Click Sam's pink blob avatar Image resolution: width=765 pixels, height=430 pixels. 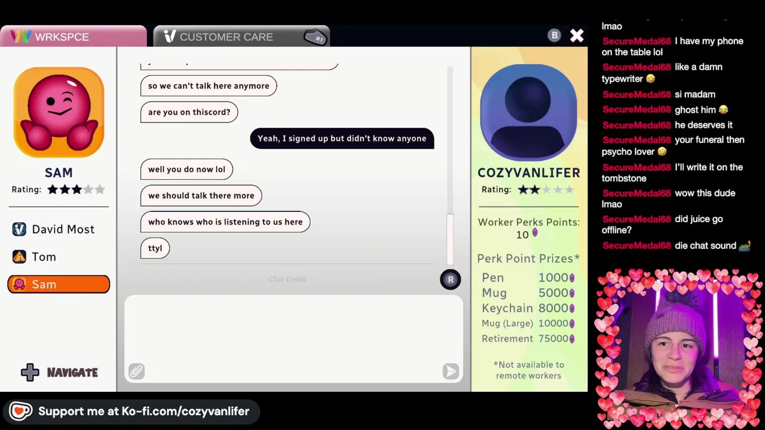pos(59,112)
